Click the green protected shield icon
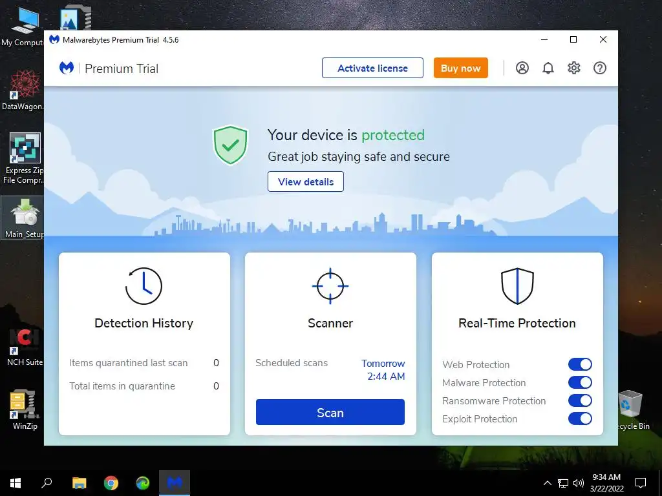 230,145
